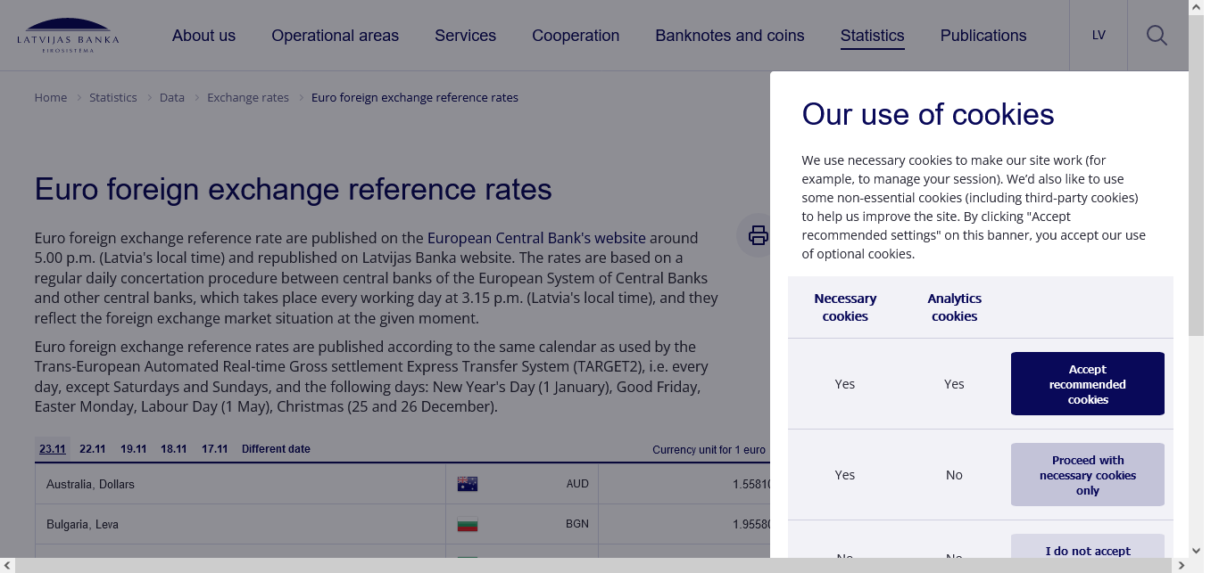The height and width of the screenshot is (573, 1219).
Task: Go to Home breadcrumb link
Action: [x=51, y=97]
